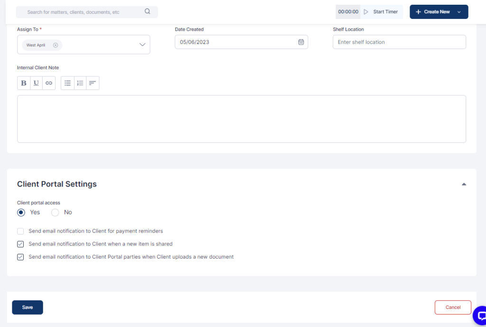Remove West April from assignees
486x327 pixels.
click(56, 45)
